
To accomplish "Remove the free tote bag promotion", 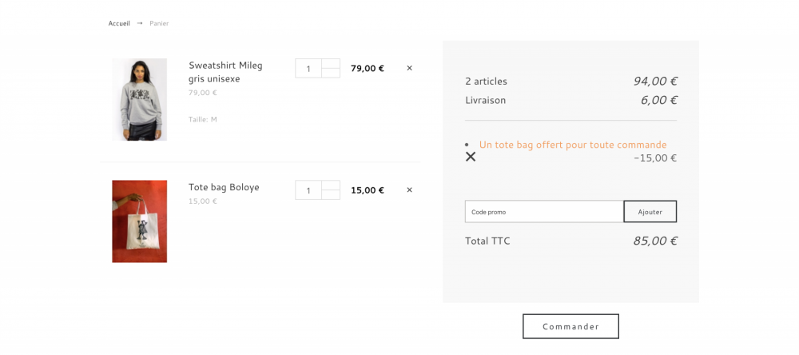I will click(471, 157).
